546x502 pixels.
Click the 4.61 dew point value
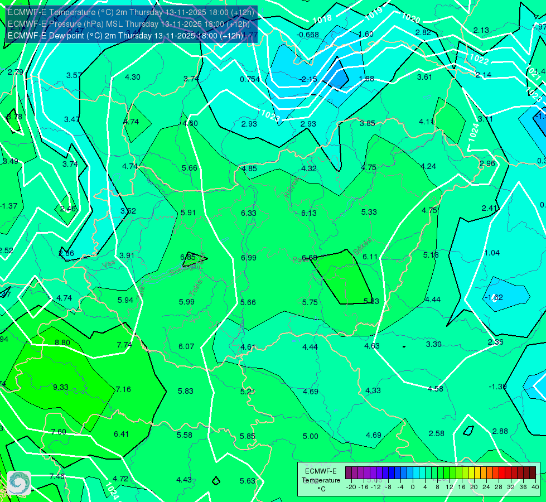click(x=248, y=347)
